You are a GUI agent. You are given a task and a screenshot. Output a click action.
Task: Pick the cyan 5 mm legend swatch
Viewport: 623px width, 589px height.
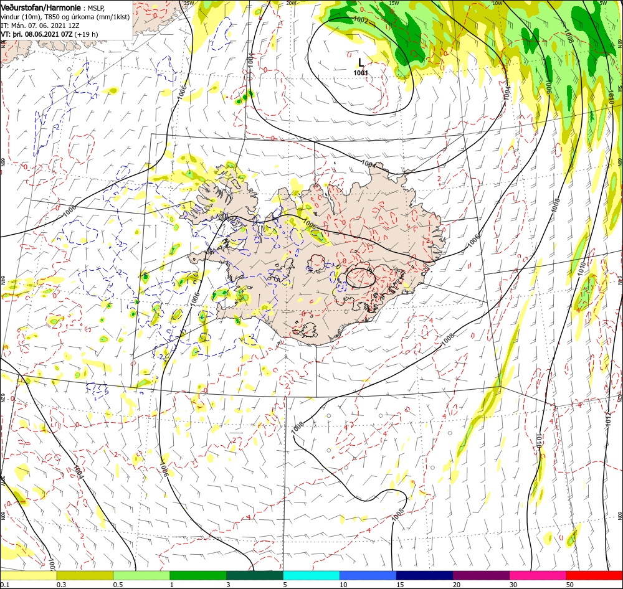[311, 575]
